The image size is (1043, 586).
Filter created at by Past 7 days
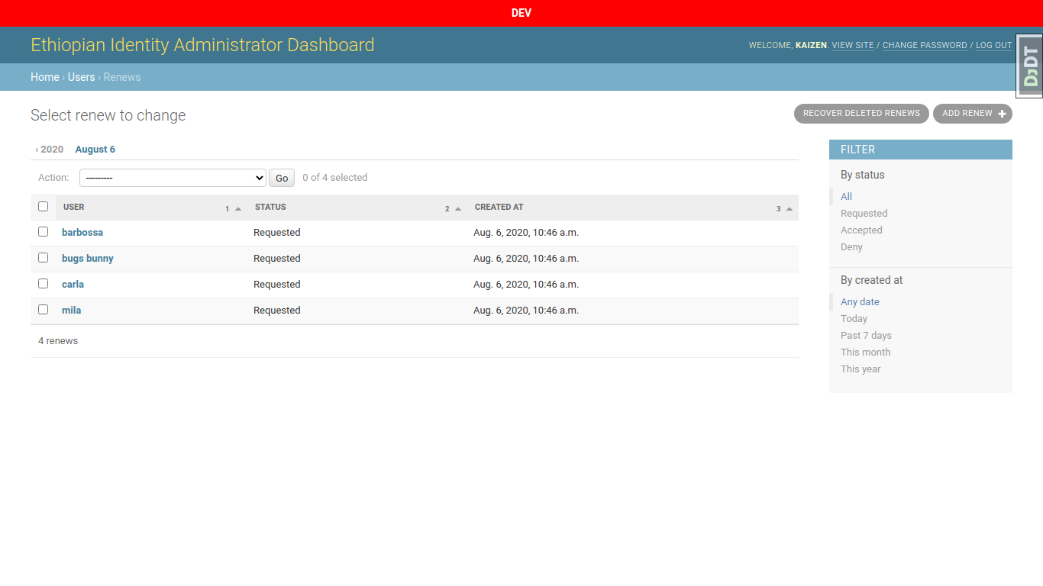pos(866,336)
